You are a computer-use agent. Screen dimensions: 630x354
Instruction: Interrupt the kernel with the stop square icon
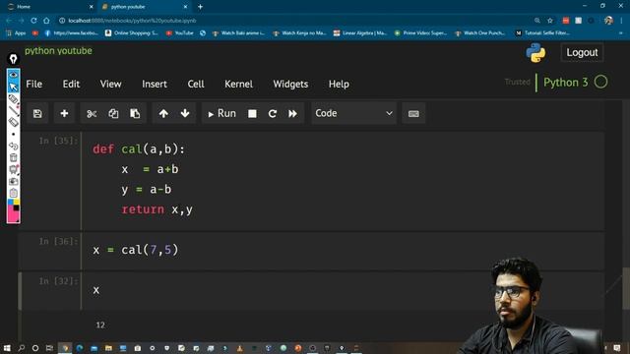tap(252, 114)
